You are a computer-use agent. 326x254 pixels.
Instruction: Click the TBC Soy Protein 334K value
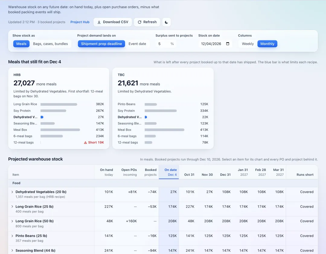[x=204, y=111]
